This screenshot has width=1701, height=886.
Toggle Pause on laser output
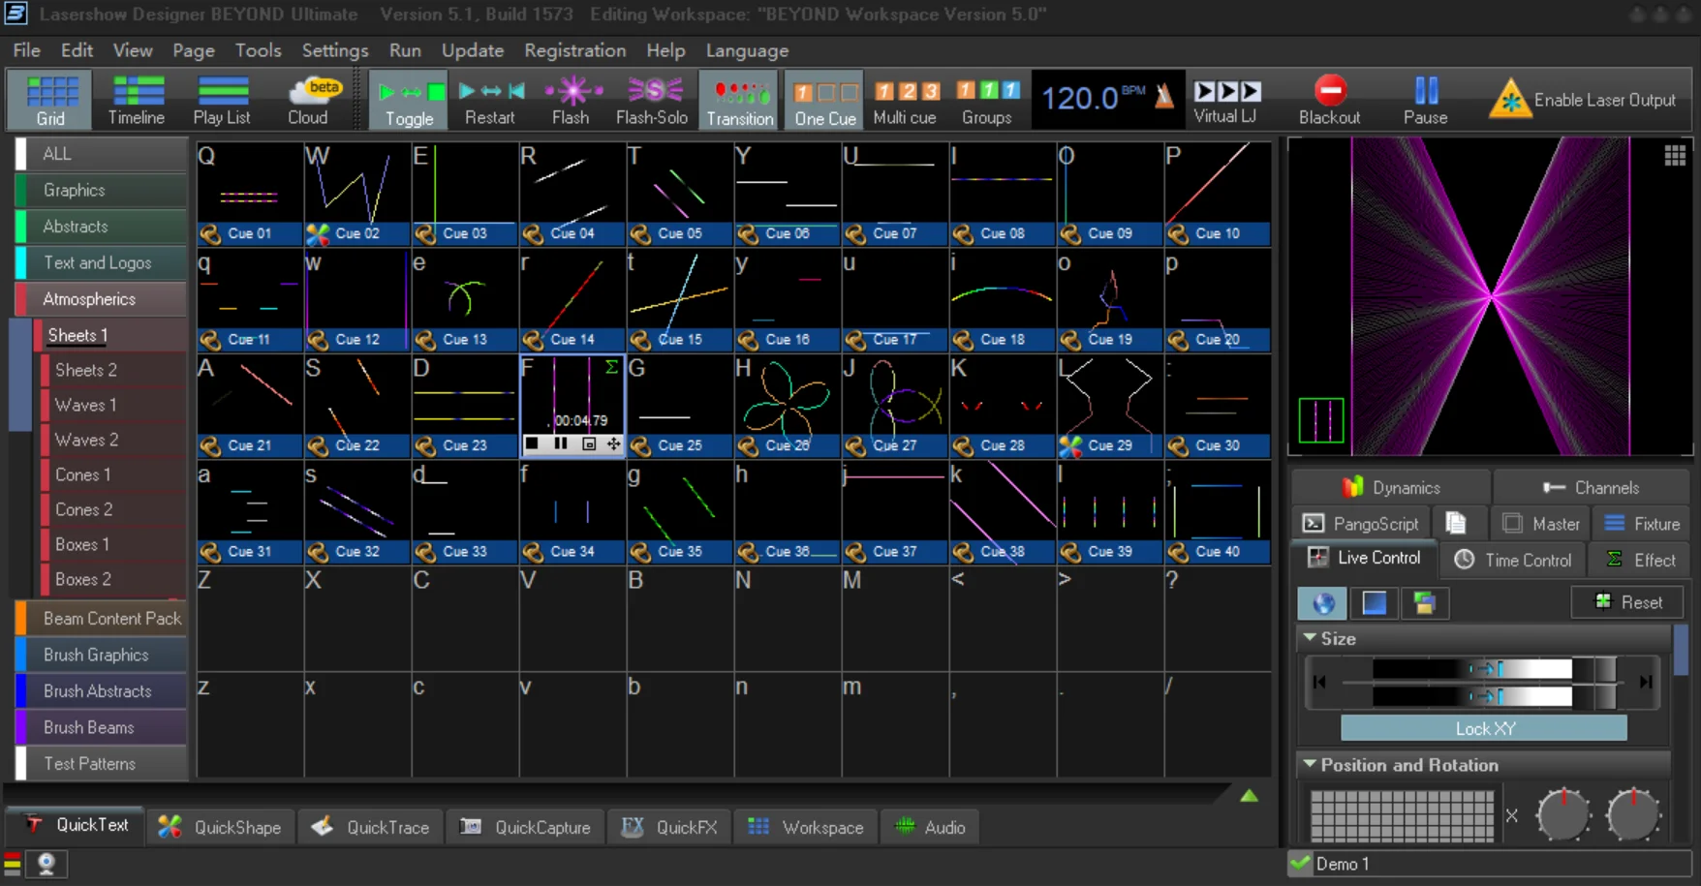click(1426, 100)
